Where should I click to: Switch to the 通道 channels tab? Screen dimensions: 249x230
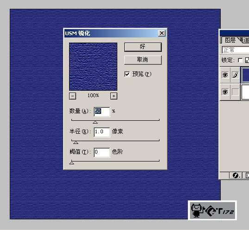point(244,40)
